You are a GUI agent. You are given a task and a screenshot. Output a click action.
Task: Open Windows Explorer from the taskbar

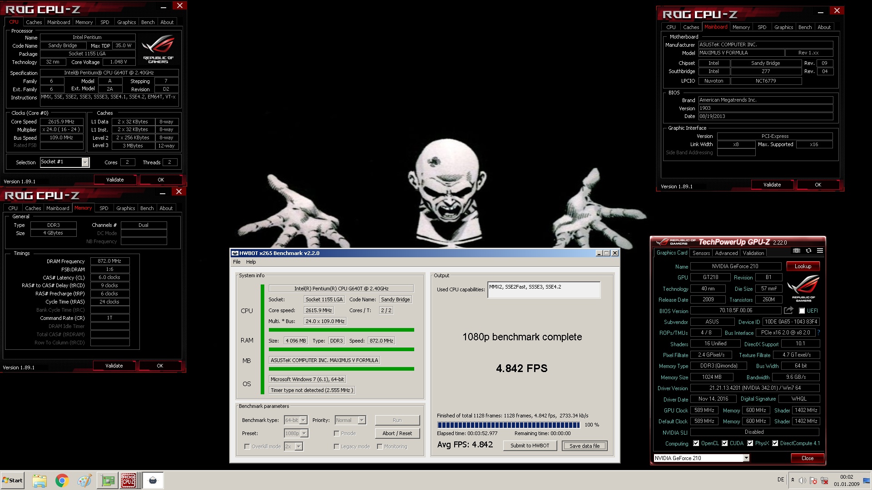[40, 480]
